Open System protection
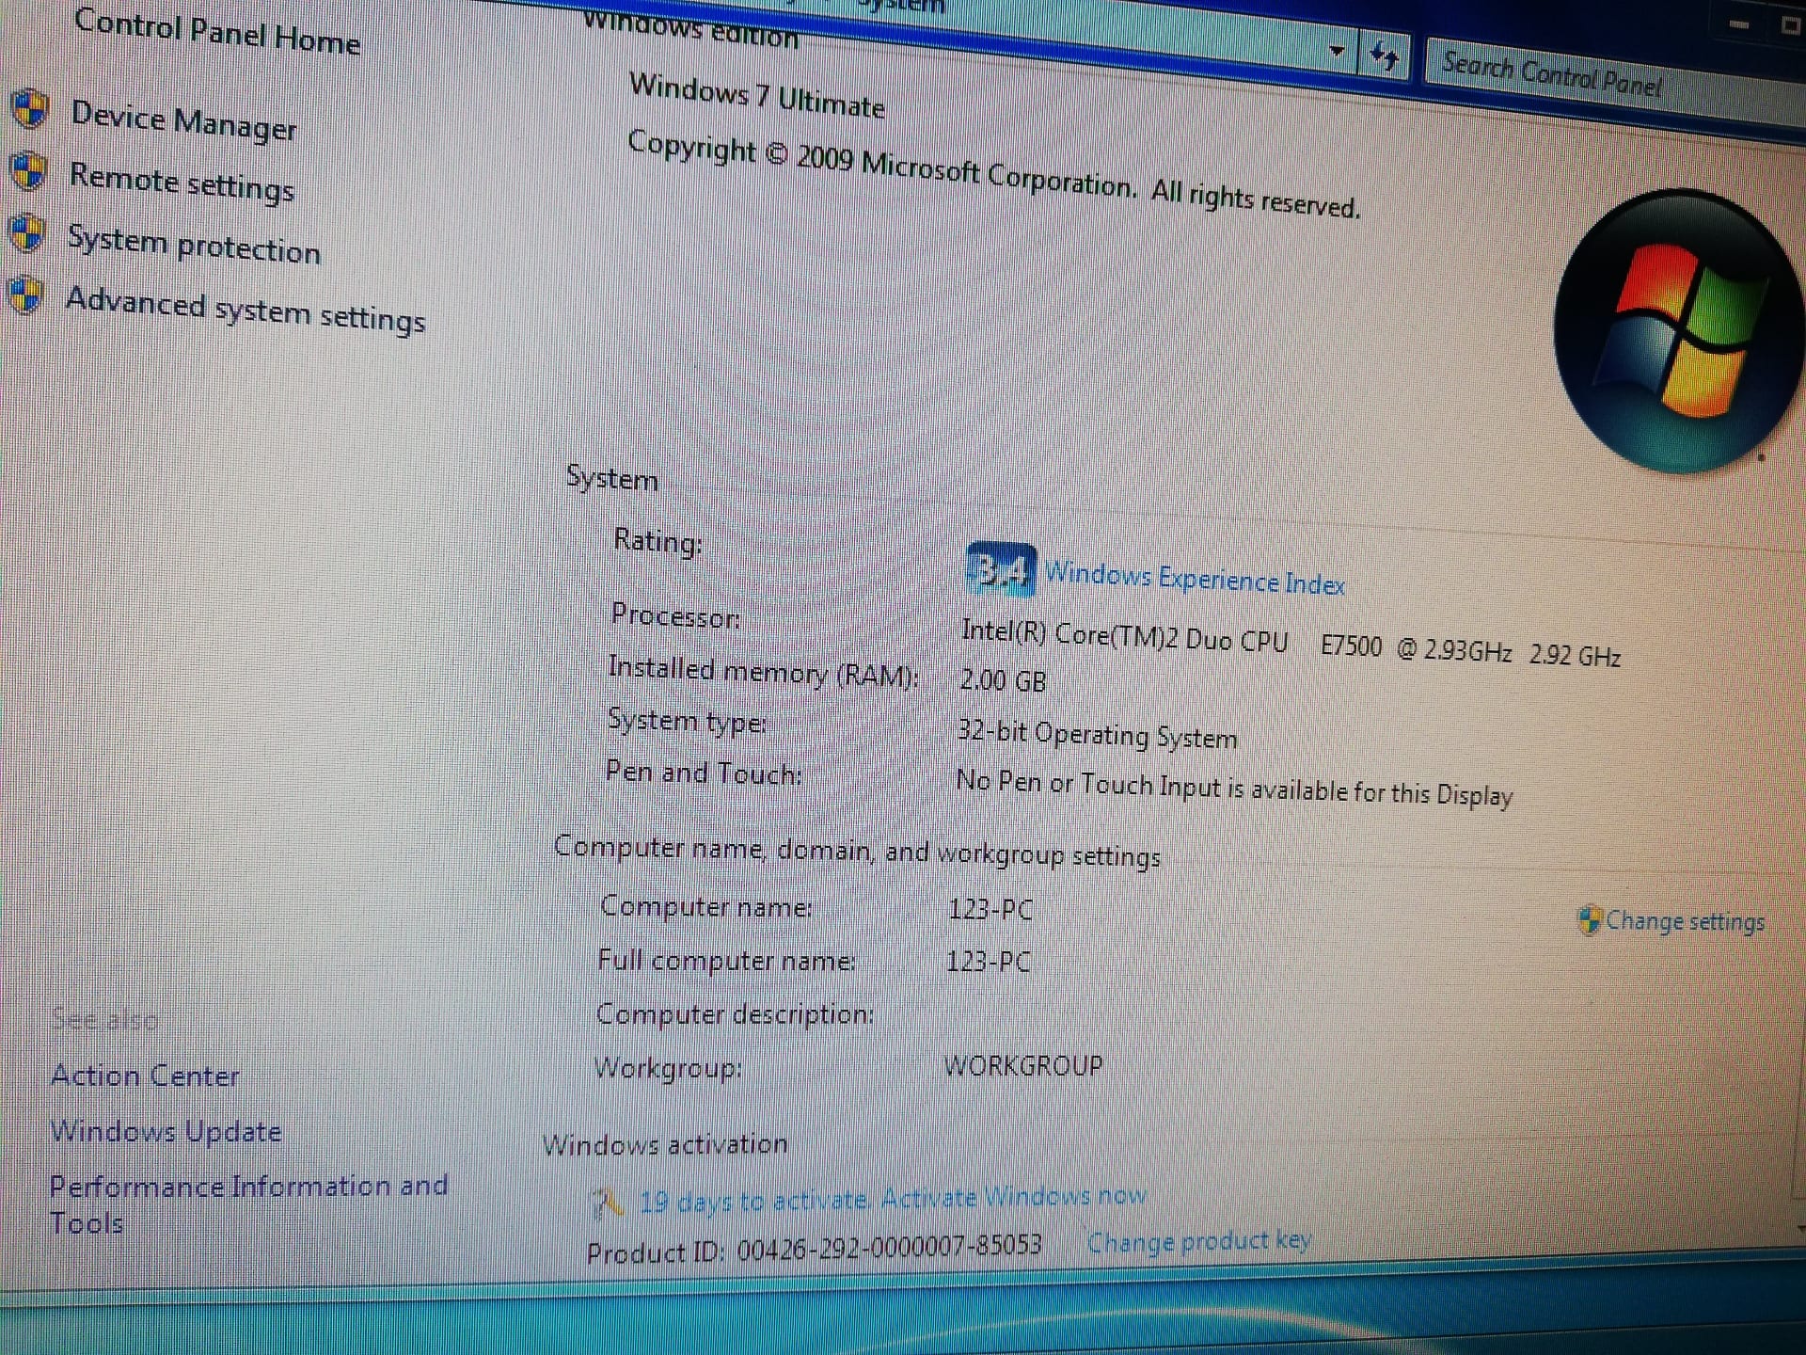The image size is (1806, 1355). [194, 244]
